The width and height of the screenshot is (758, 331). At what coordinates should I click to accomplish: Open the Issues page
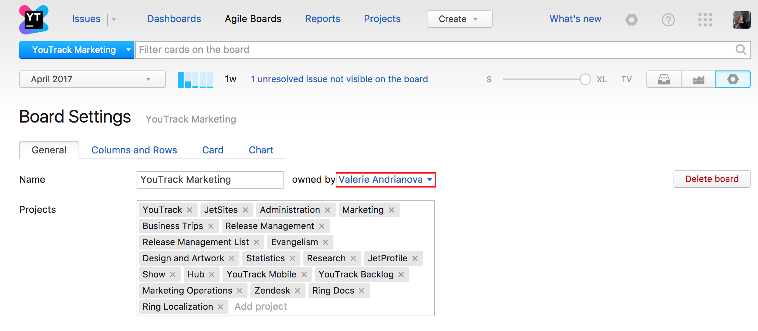pos(86,19)
